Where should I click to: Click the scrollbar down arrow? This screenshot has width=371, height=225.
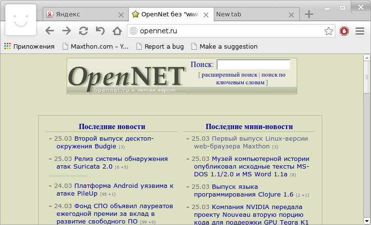(367, 222)
